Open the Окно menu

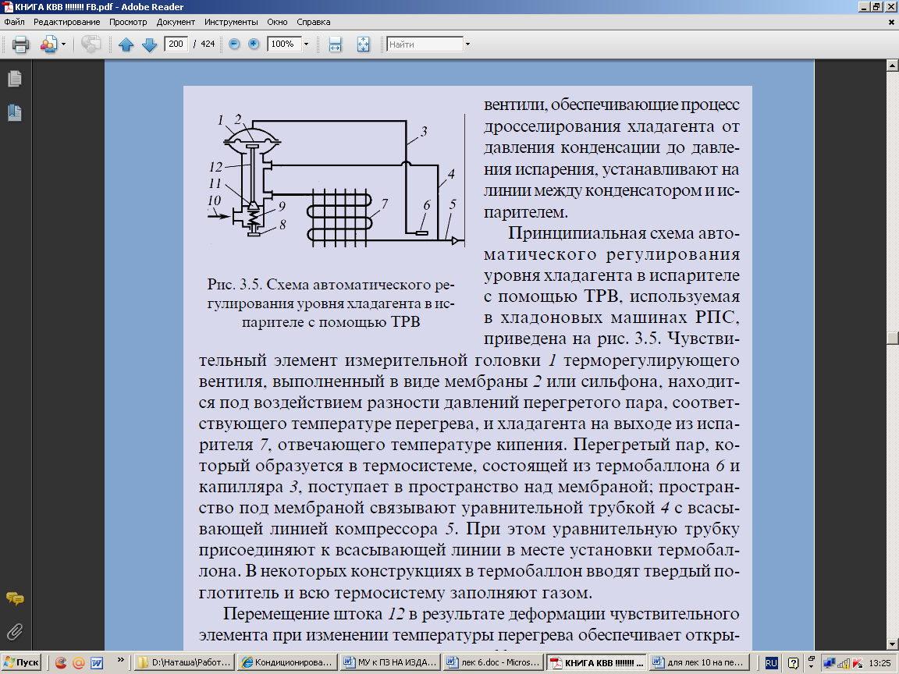pos(277,22)
